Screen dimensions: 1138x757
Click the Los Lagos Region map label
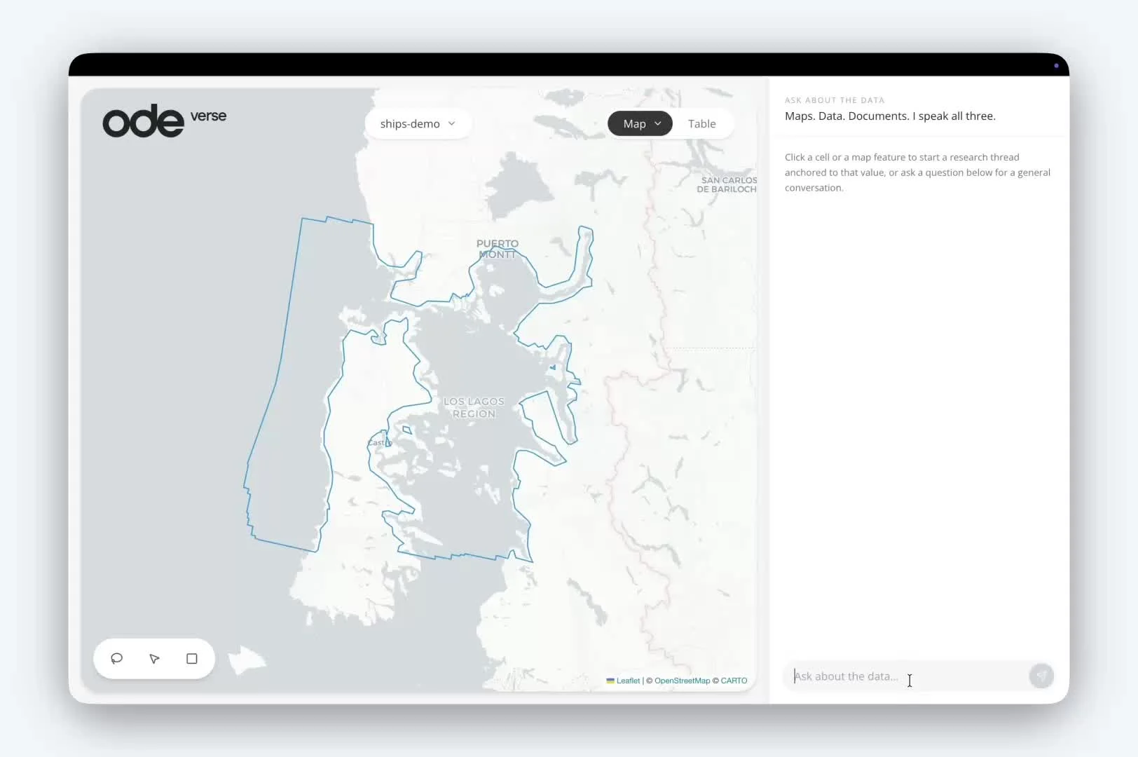click(474, 407)
